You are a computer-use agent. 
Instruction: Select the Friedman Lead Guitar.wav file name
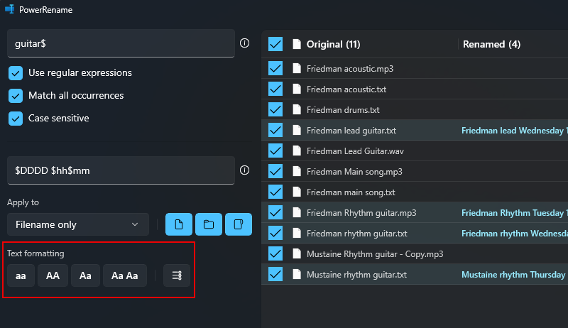[x=355, y=151]
